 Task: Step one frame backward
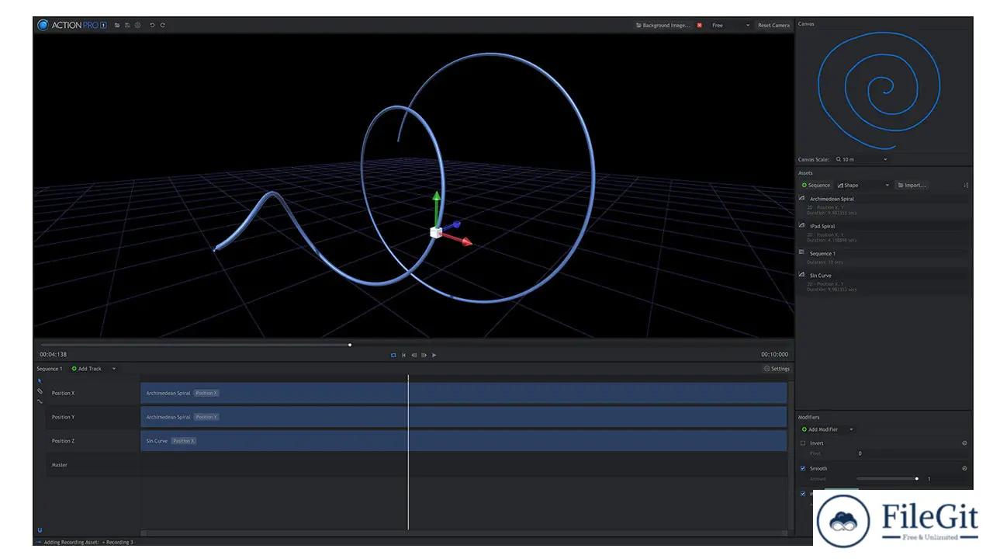click(x=413, y=355)
